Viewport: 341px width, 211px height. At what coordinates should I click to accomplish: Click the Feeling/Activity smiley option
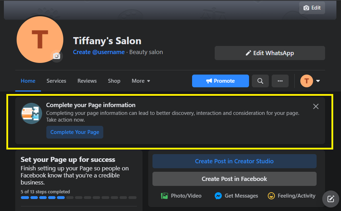291,196
